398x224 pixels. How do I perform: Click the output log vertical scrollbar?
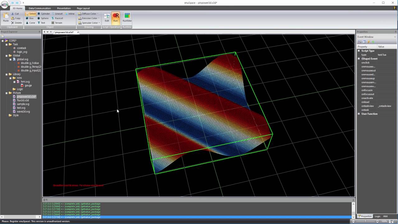tap(353, 210)
